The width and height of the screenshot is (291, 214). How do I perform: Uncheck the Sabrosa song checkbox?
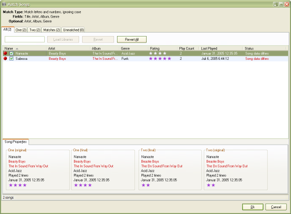click(12, 59)
